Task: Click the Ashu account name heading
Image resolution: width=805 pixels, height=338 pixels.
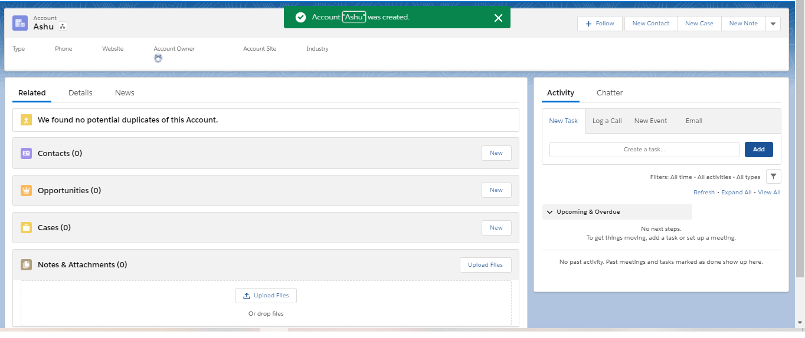Action: [44, 26]
